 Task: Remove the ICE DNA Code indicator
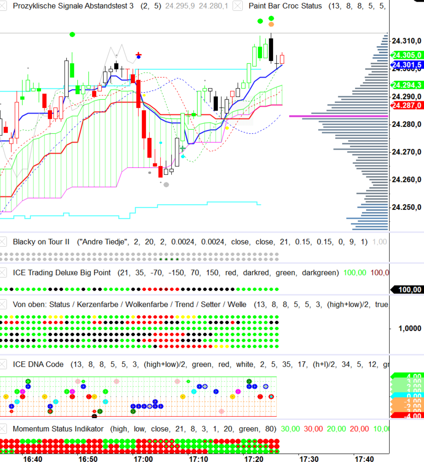point(3,364)
